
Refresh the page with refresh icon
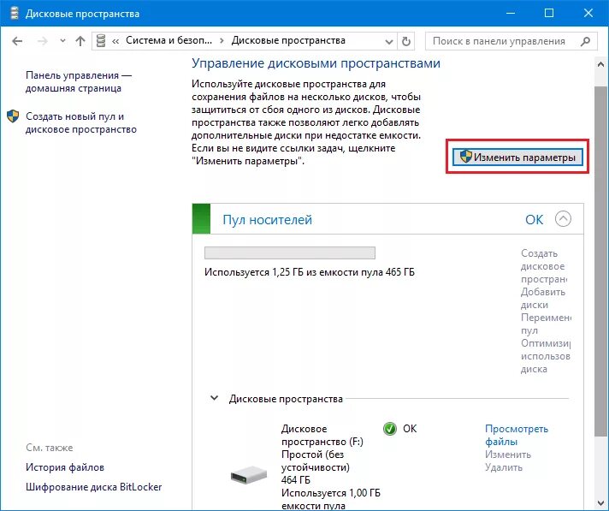[406, 41]
